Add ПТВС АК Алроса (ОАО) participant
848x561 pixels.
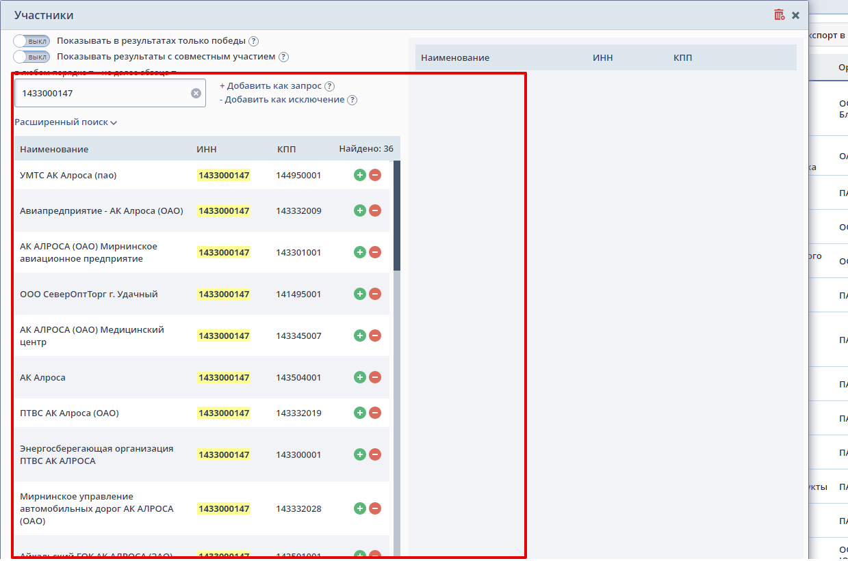pos(360,413)
